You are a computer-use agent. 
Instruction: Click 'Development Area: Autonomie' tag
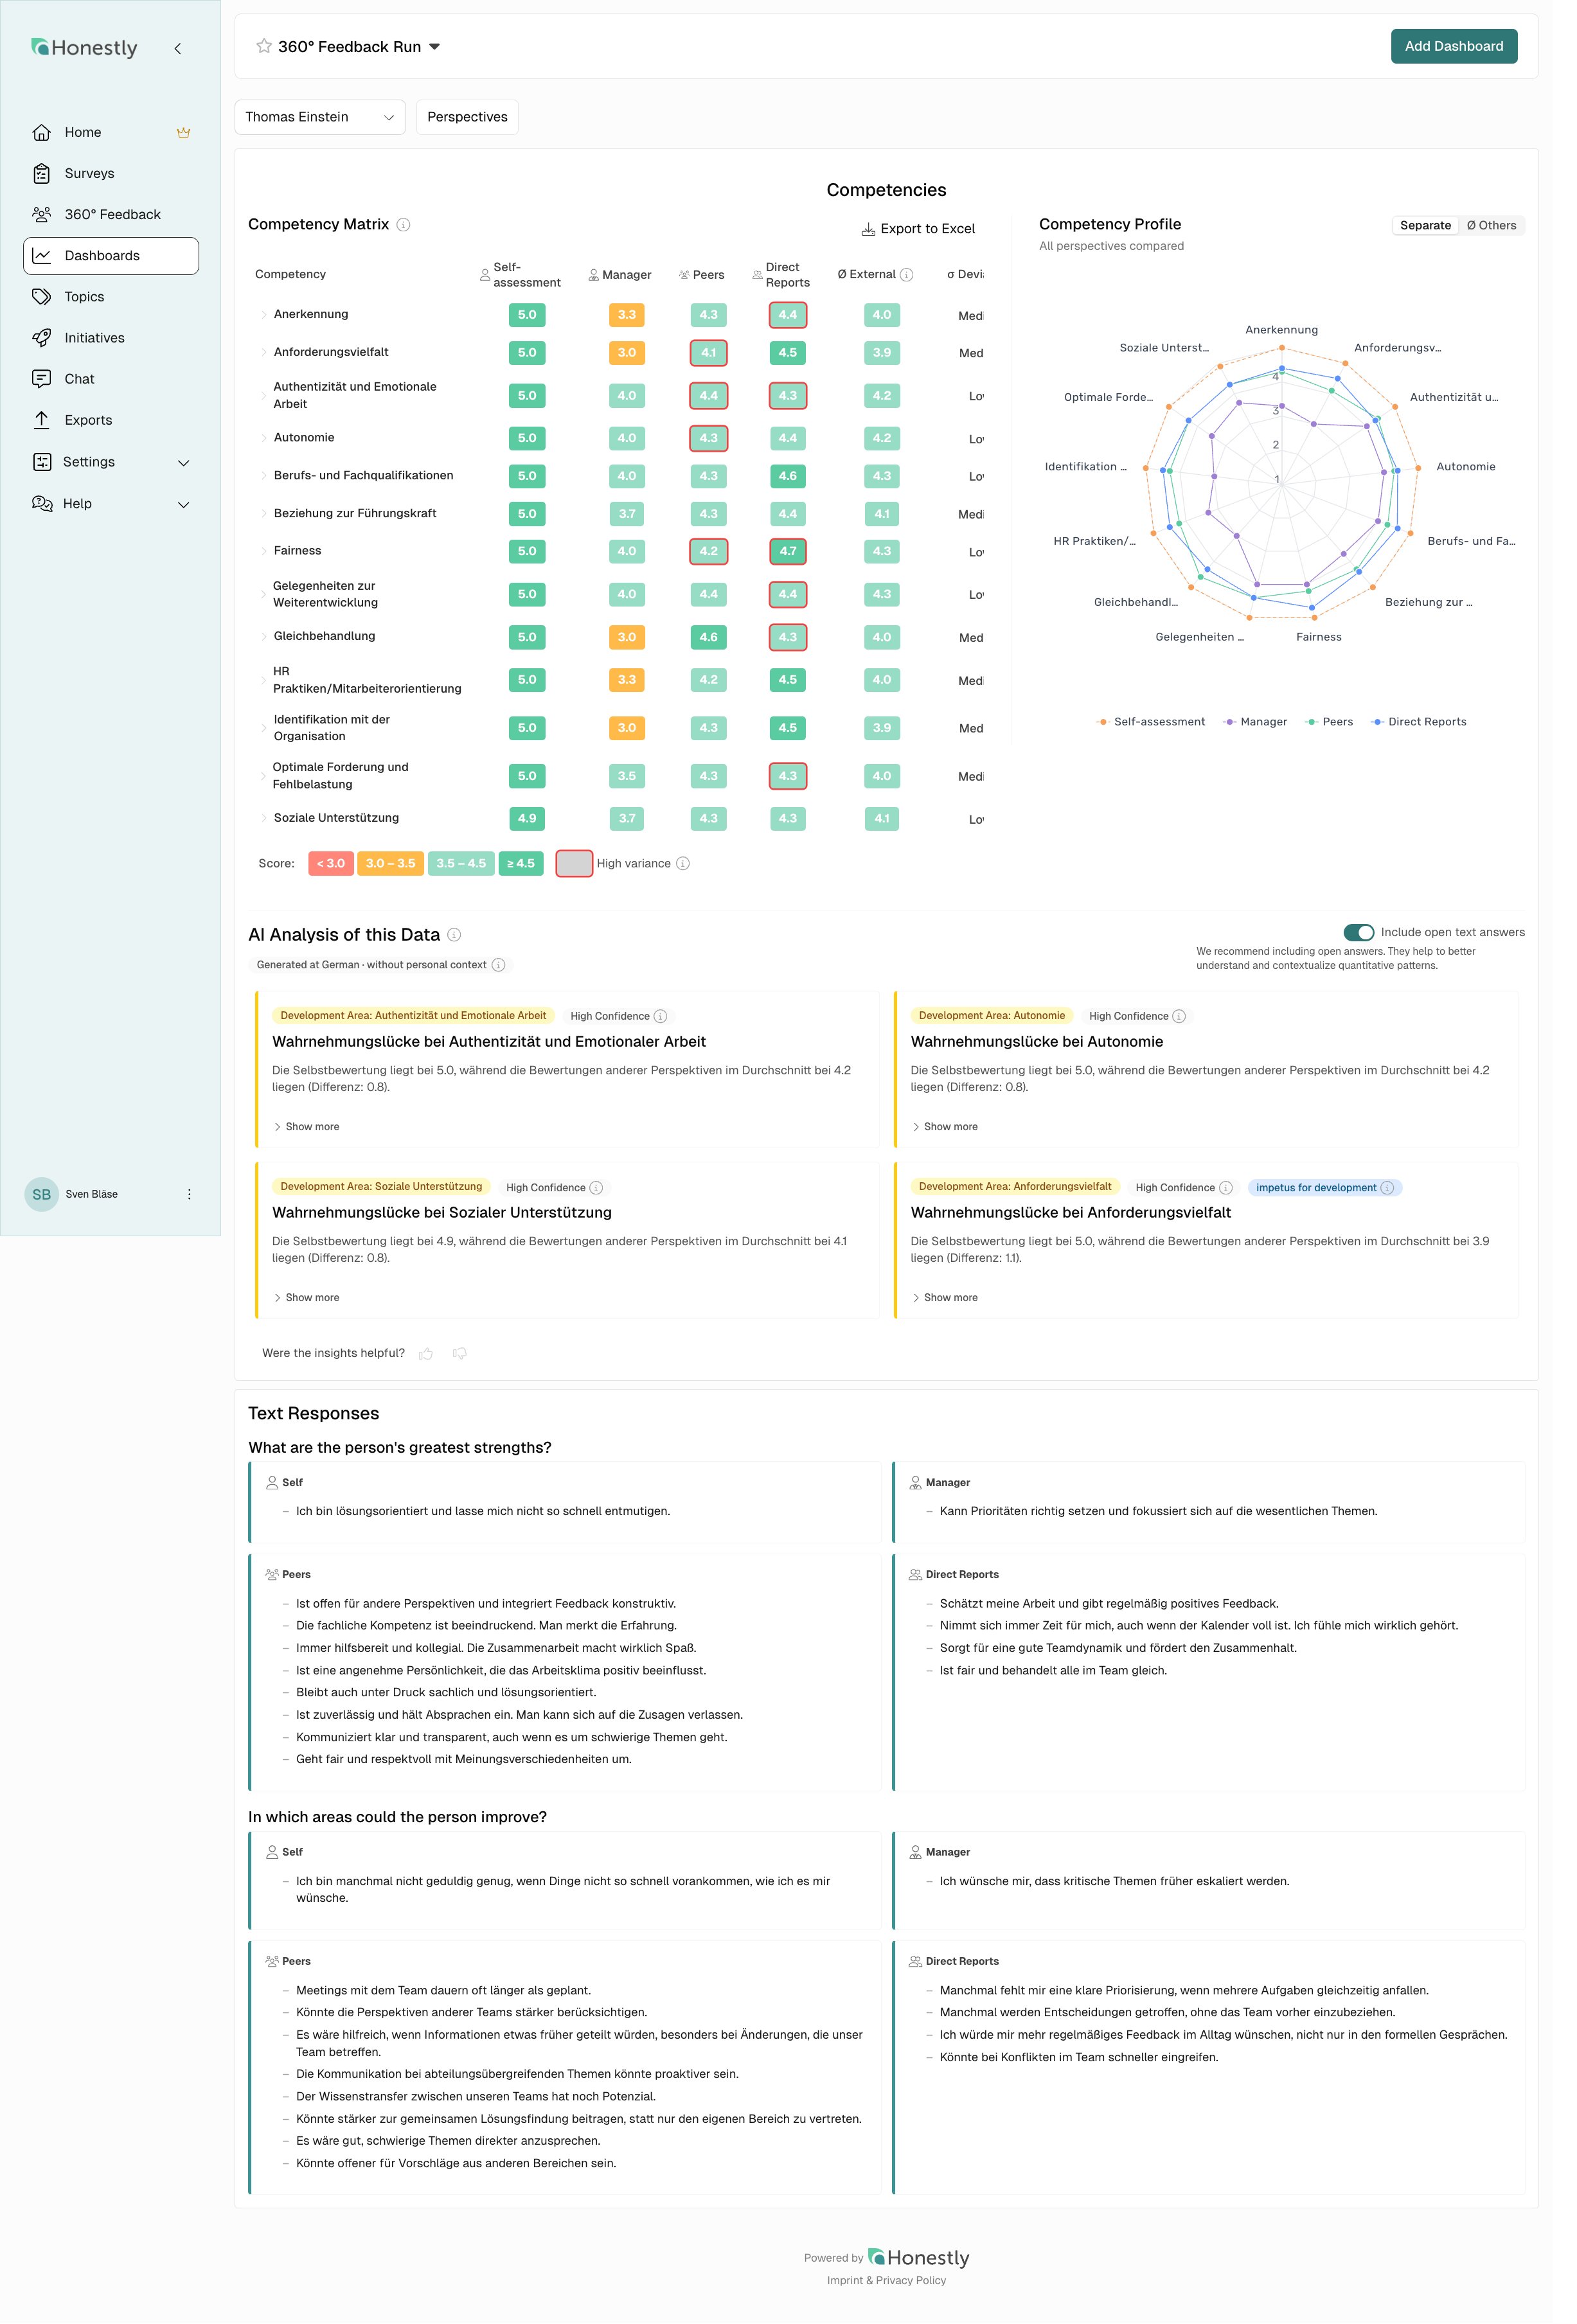tap(992, 1016)
